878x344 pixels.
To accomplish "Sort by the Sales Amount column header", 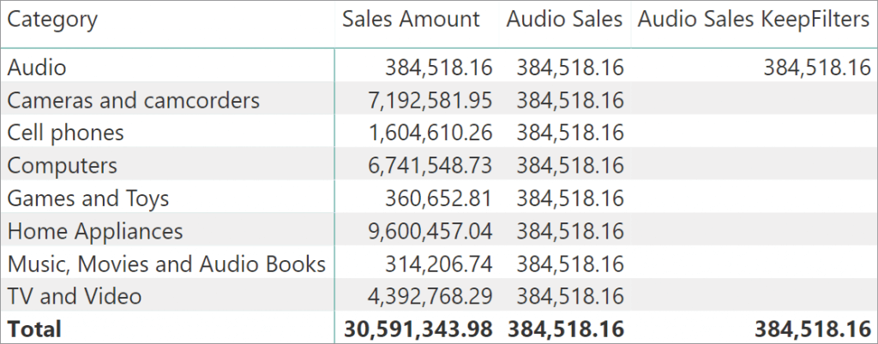I will click(x=411, y=20).
